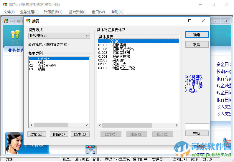Select row 01002 报销买货支出
234x162 pixels.
point(138,49)
